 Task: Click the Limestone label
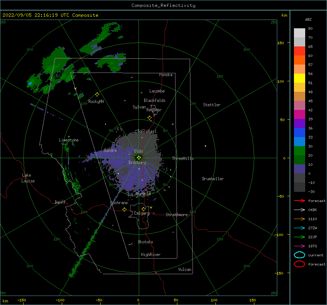pos(69,140)
